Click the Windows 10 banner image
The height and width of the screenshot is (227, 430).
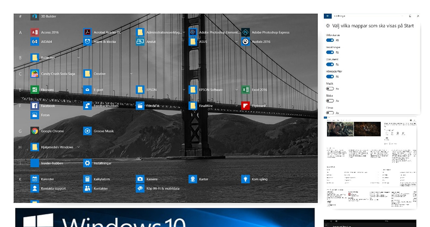[x=165, y=218]
